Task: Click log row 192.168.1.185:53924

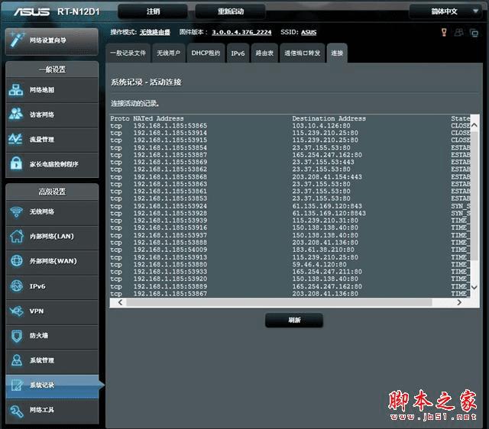Action: click(170, 206)
